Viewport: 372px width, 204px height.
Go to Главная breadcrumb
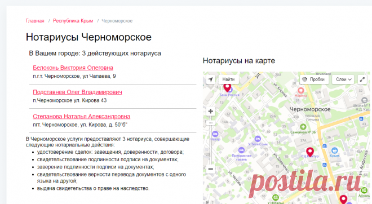[35, 21]
